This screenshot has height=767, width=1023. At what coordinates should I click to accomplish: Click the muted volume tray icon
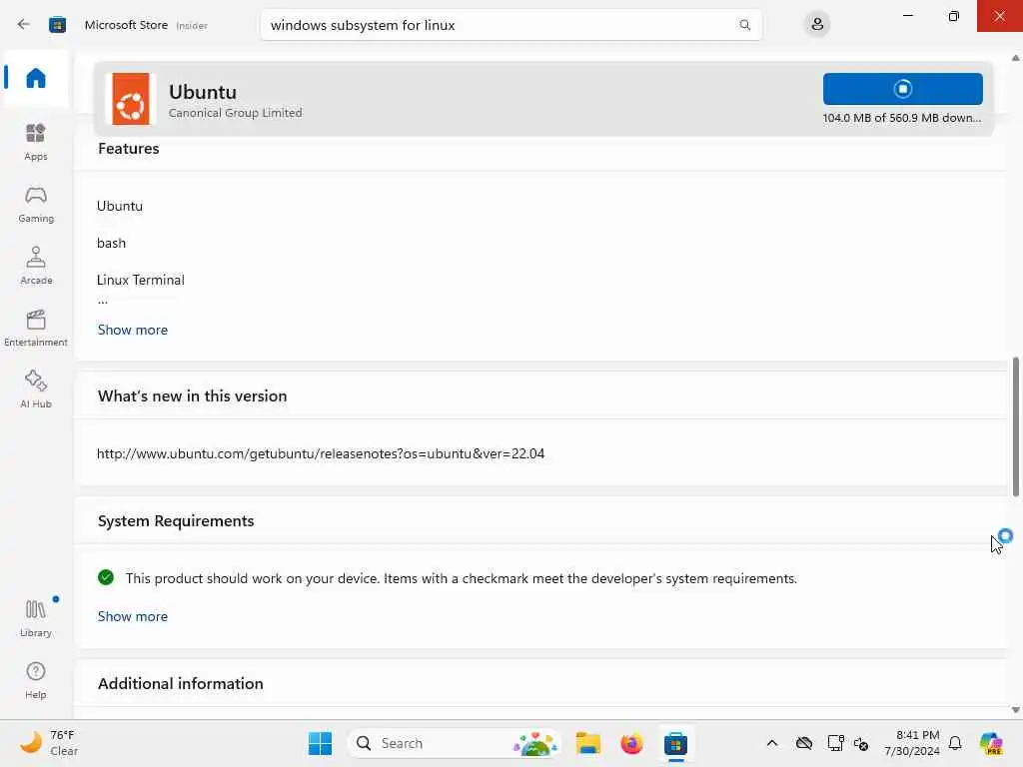coord(861,743)
